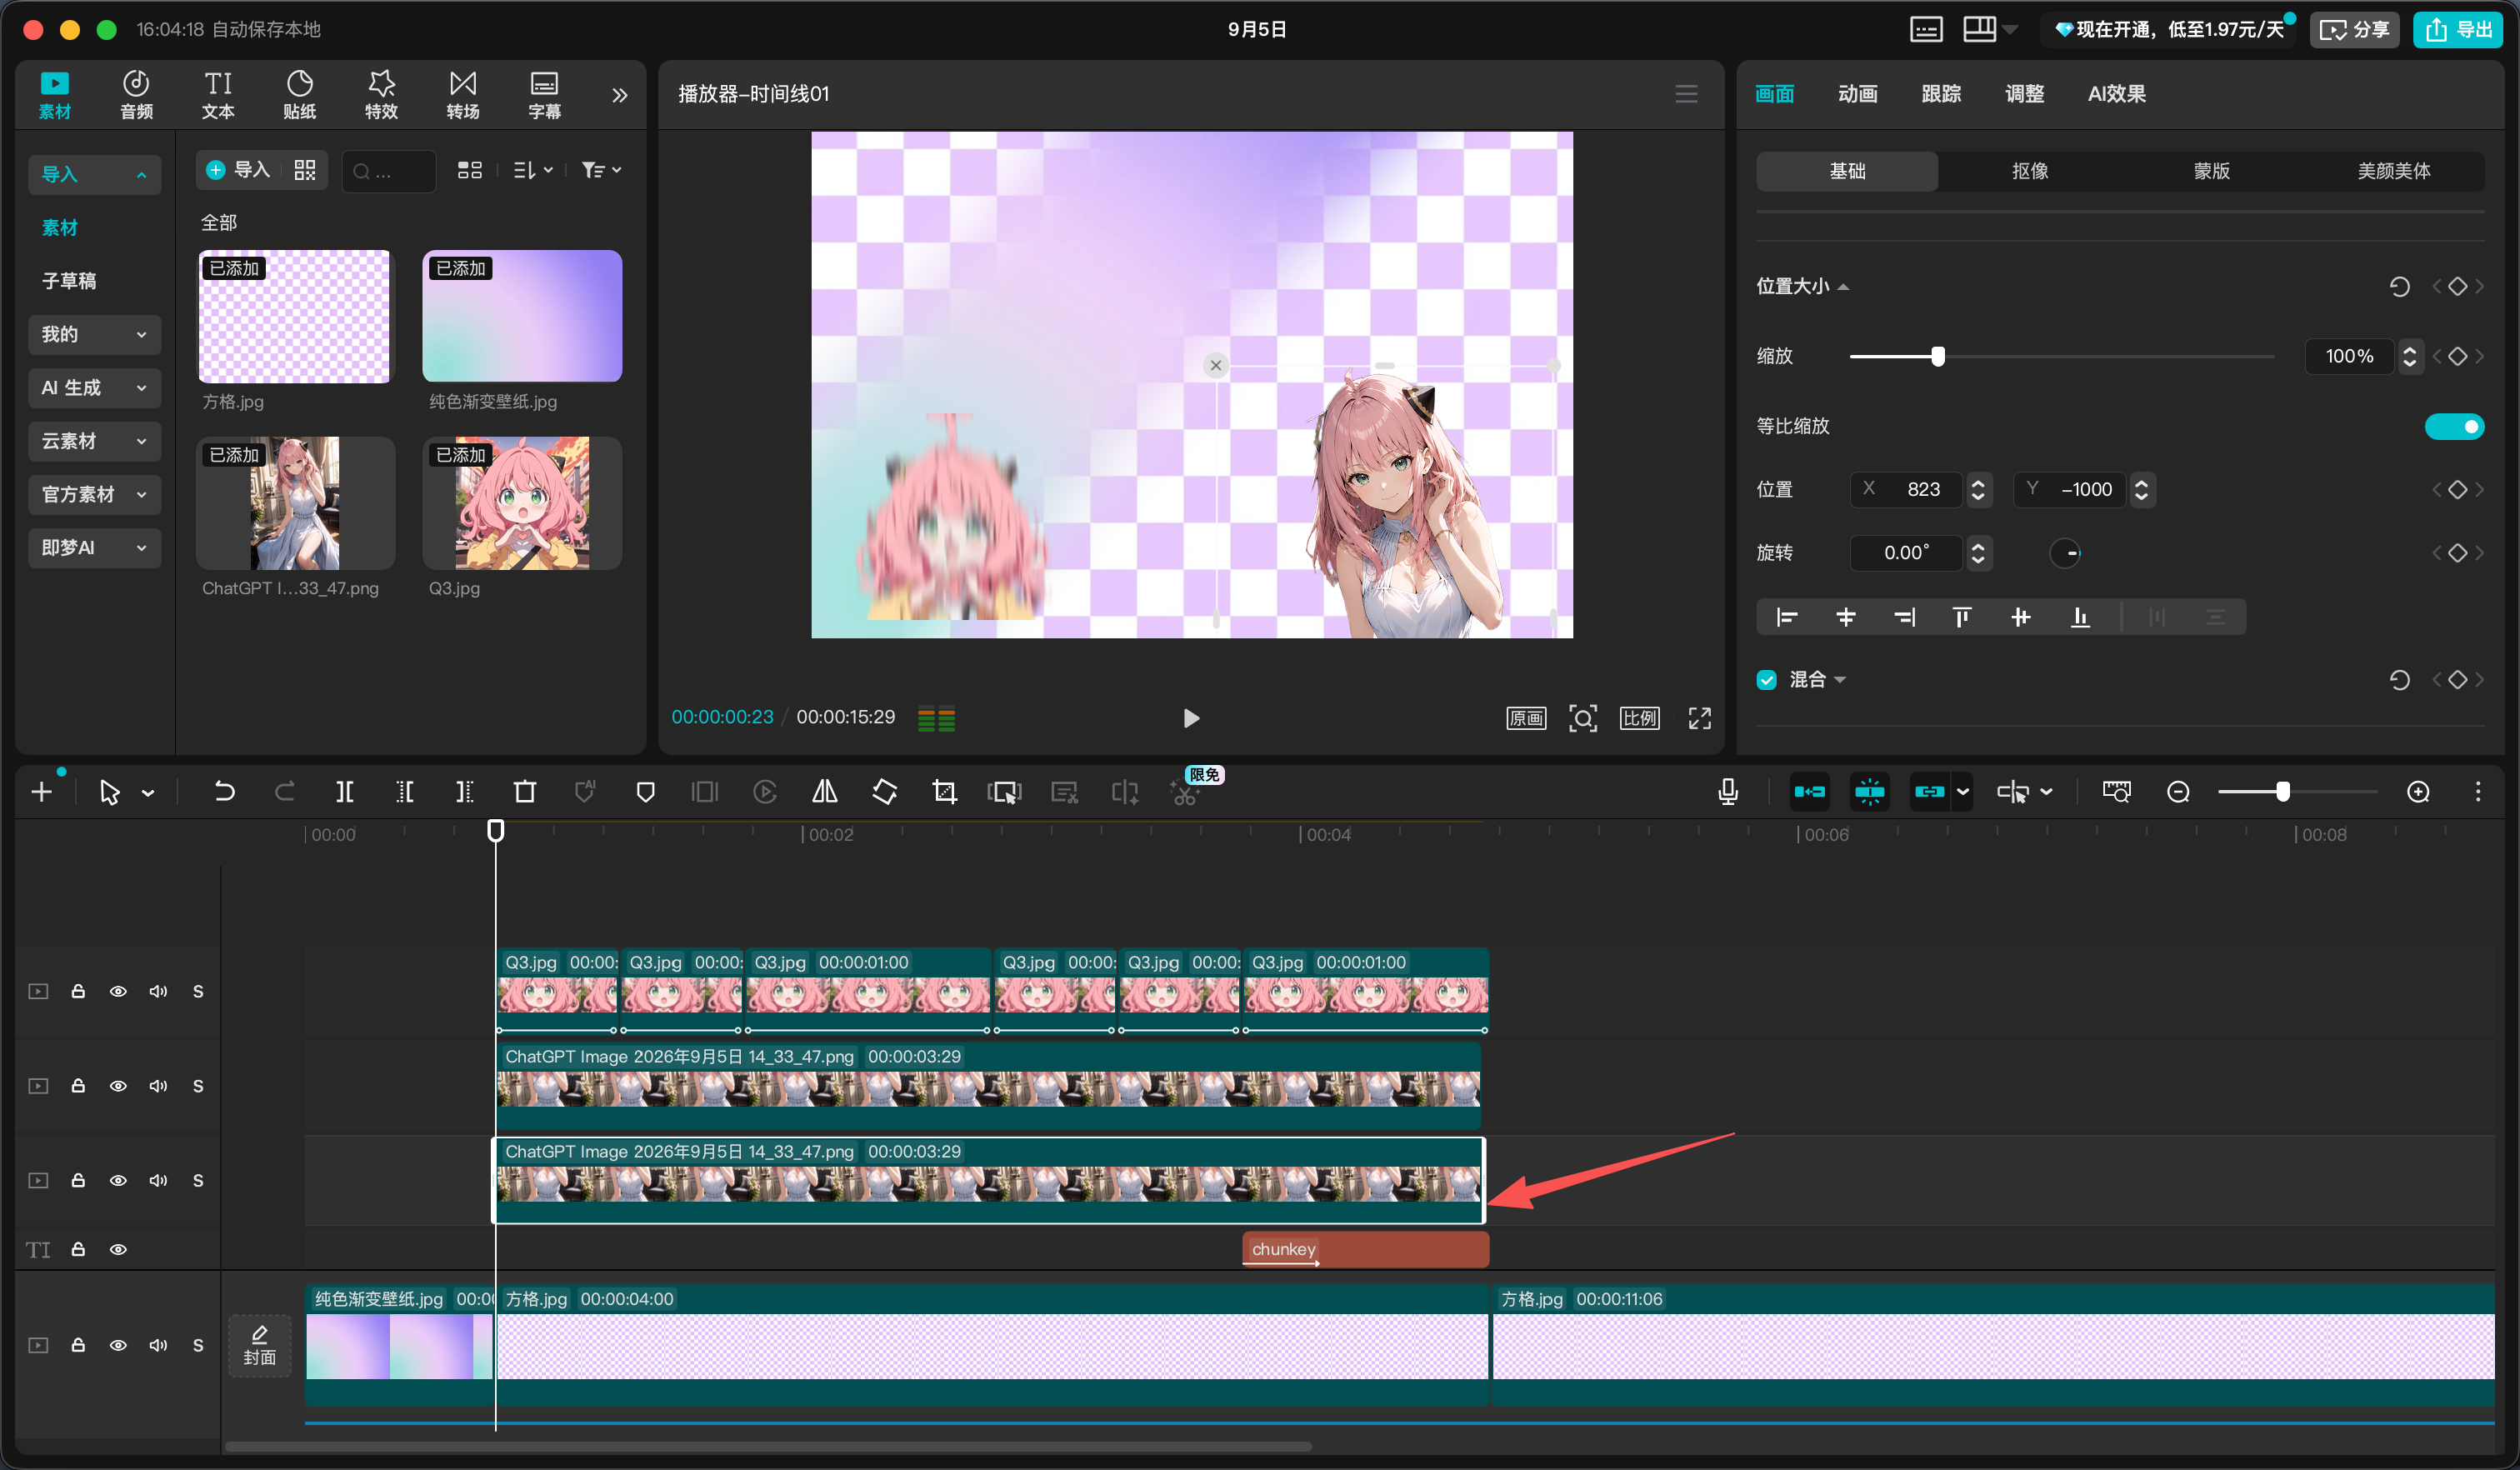Open the selection tool mode dropdown arrow

(x=148, y=793)
